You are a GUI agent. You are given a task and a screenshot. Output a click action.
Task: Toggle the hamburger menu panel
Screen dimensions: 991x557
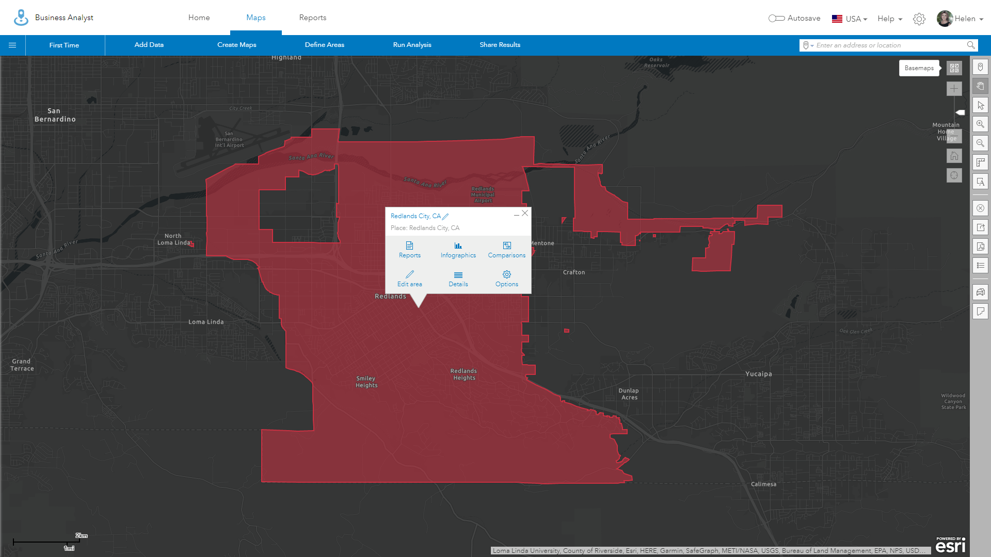click(x=12, y=45)
